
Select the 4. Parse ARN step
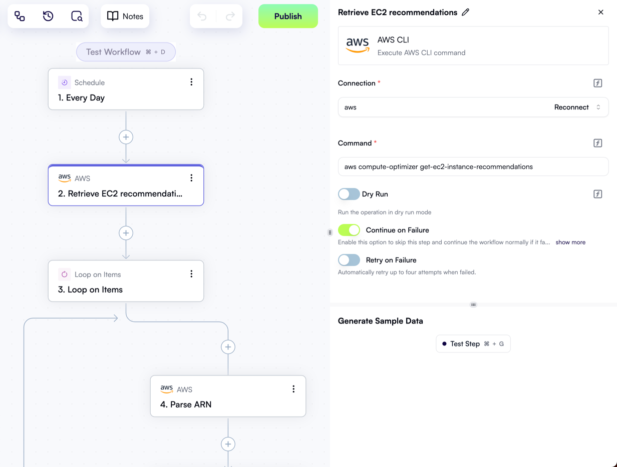tap(228, 396)
